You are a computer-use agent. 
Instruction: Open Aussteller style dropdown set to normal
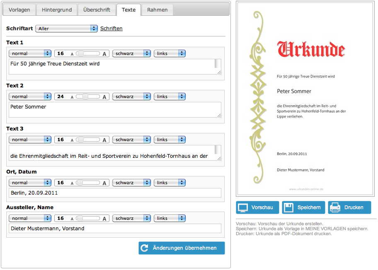pyautogui.click(x=30, y=219)
